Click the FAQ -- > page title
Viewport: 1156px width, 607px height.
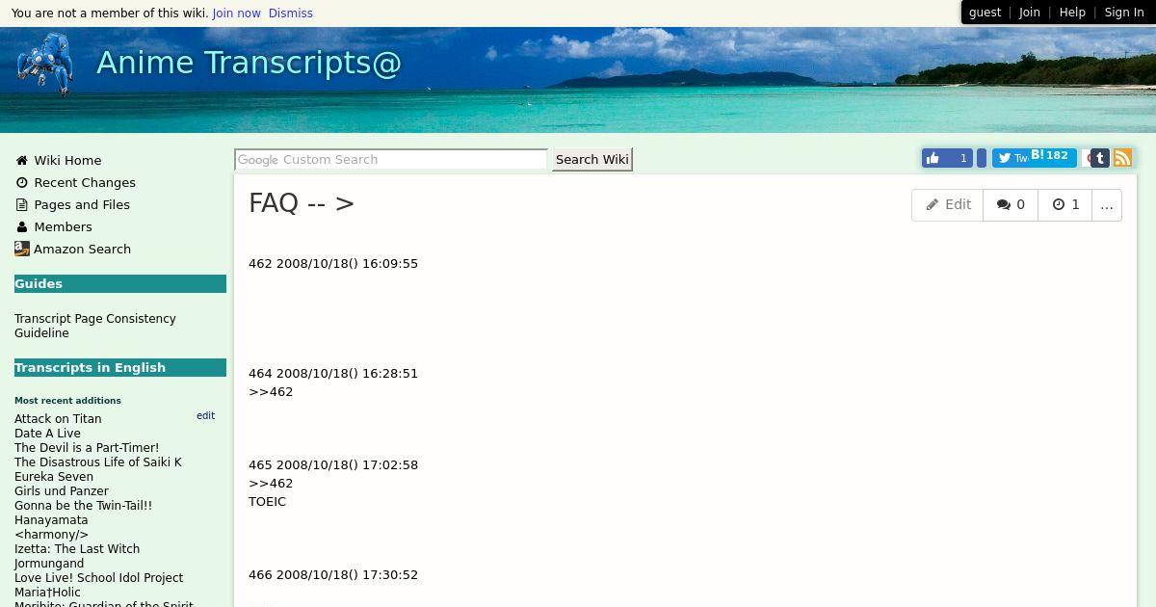(302, 203)
